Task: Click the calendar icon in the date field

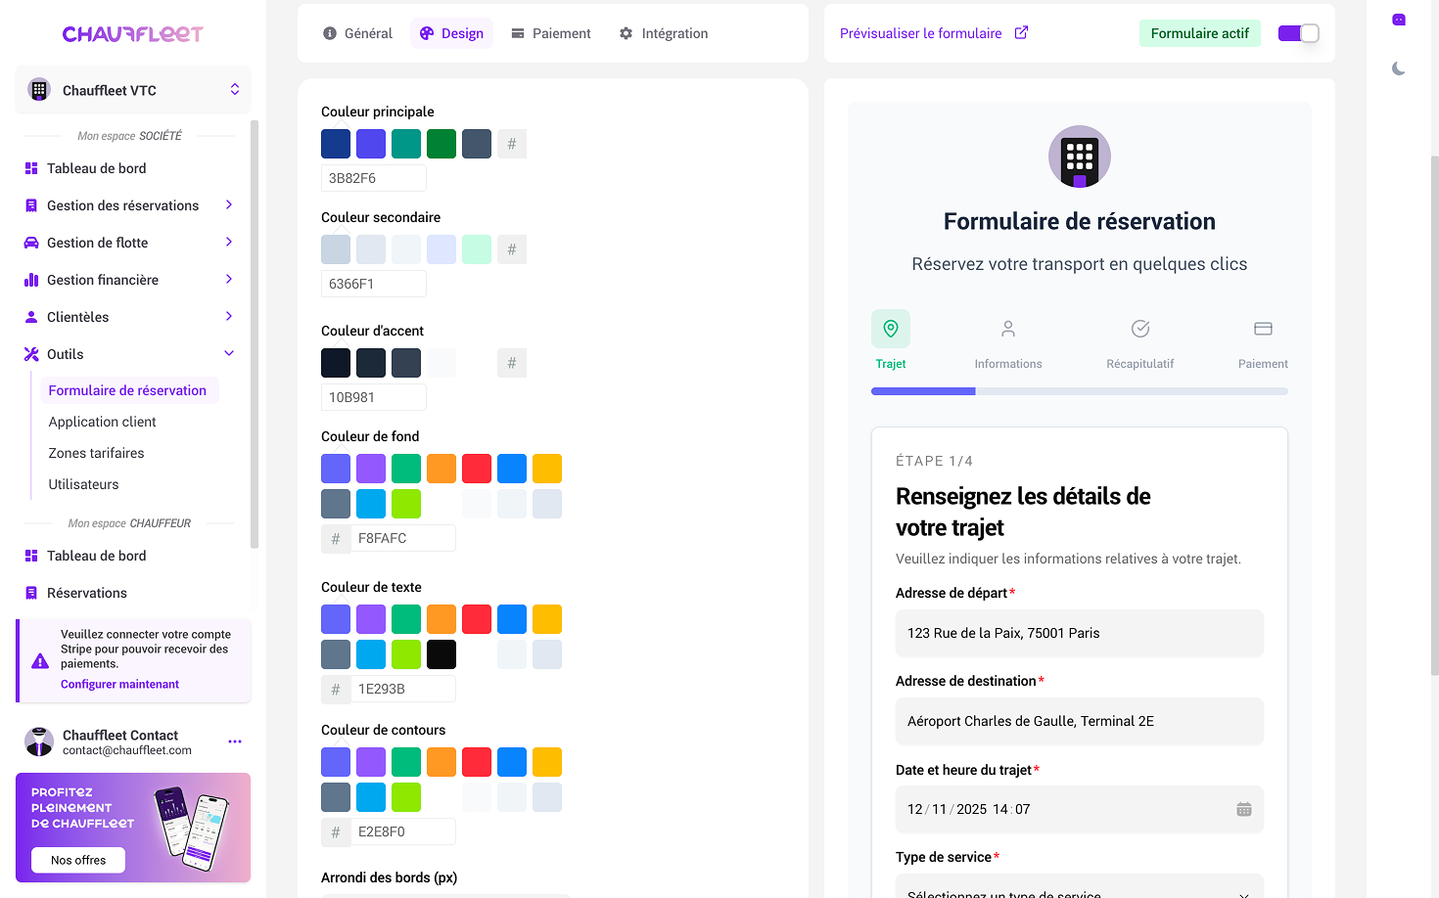Action: pyautogui.click(x=1244, y=809)
